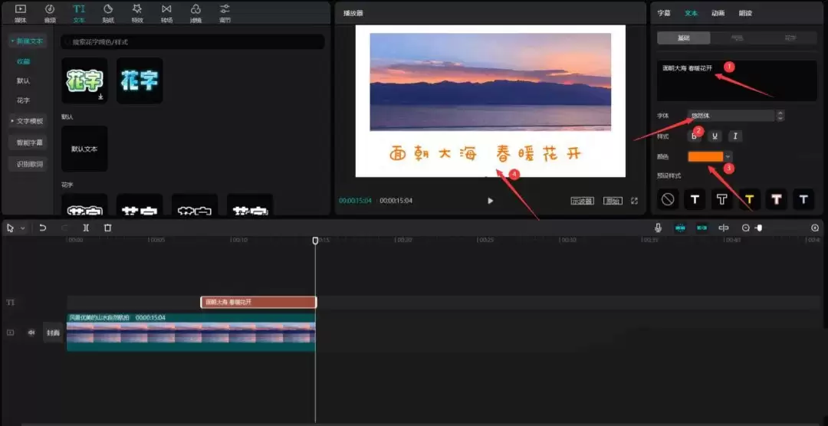This screenshot has width=828, height=426.
Task: Toggle italic text style
Action: click(735, 136)
